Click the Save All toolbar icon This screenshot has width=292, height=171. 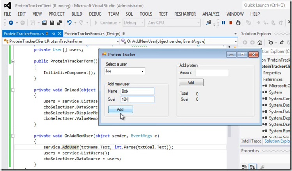tap(59, 23)
